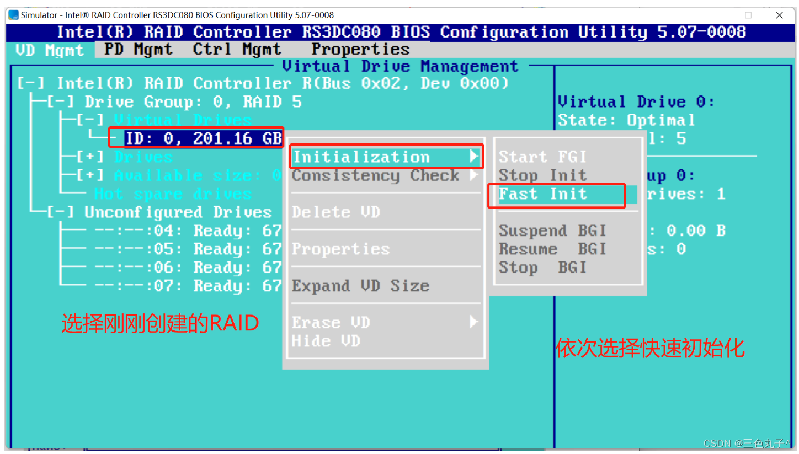Click the State: Optimal text
The height and width of the screenshot is (454, 799).
(x=626, y=120)
